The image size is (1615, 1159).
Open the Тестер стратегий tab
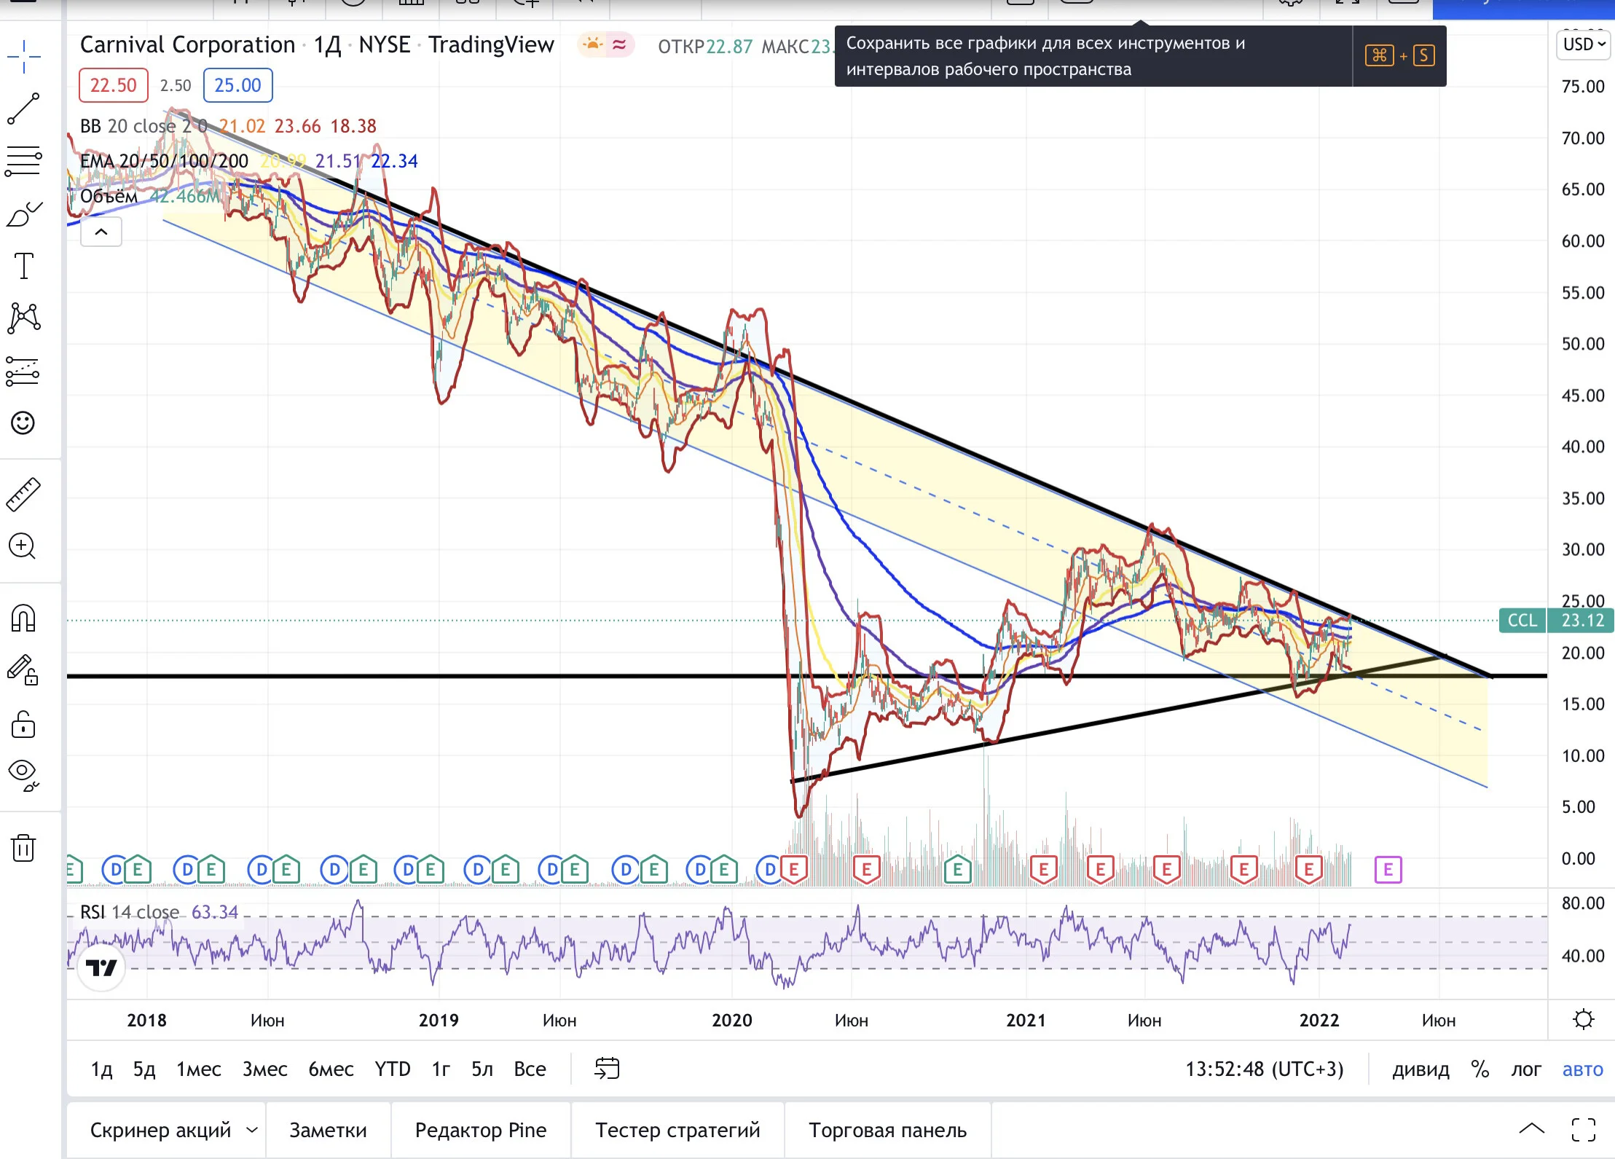pyautogui.click(x=677, y=1130)
